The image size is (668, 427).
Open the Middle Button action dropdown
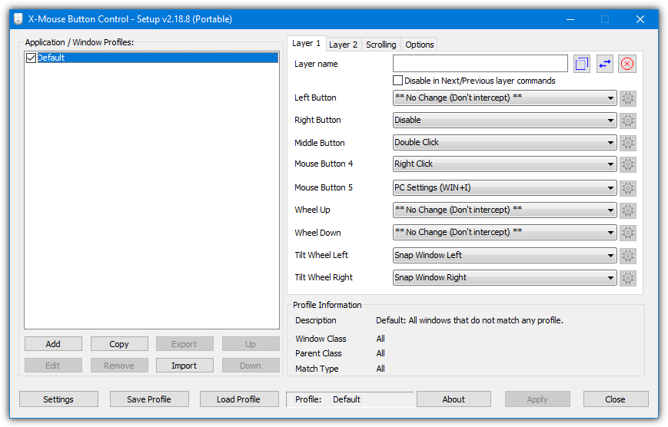coord(504,142)
